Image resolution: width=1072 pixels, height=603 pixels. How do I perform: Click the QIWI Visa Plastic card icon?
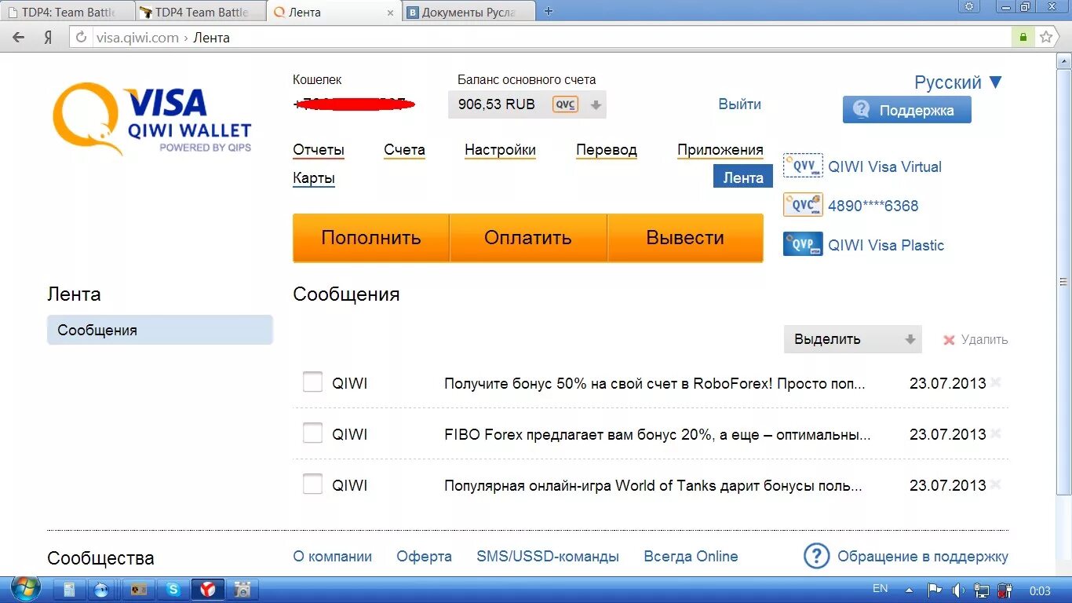(803, 244)
